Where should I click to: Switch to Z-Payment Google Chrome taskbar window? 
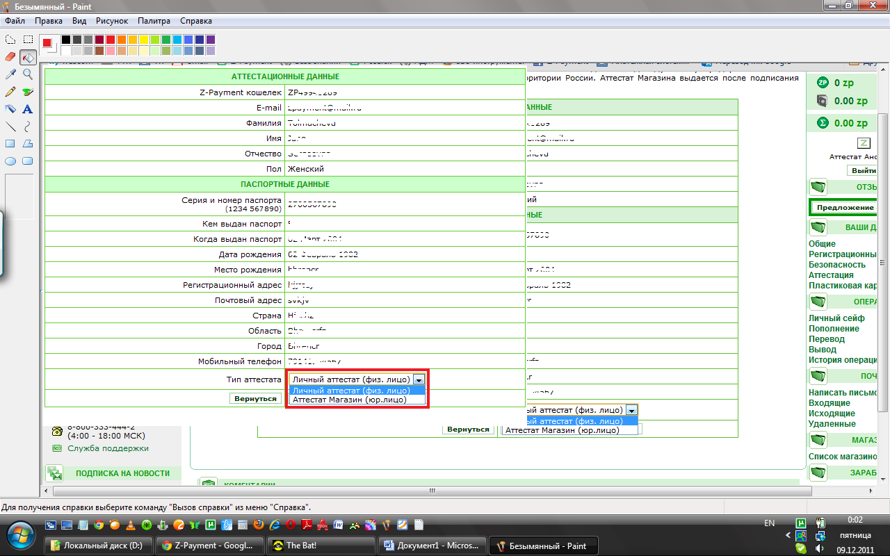(209, 546)
